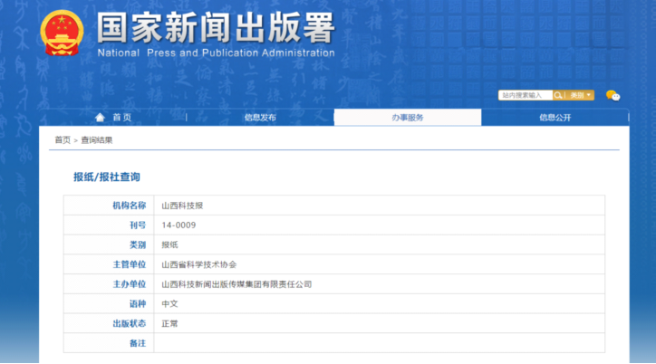
Task: Click the 查询结果 breadcrumb text
Action: click(x=97, y=140)
